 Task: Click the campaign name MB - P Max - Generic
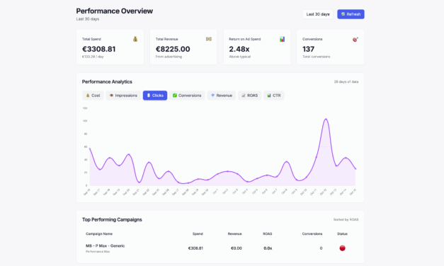[x=105, y=245]
